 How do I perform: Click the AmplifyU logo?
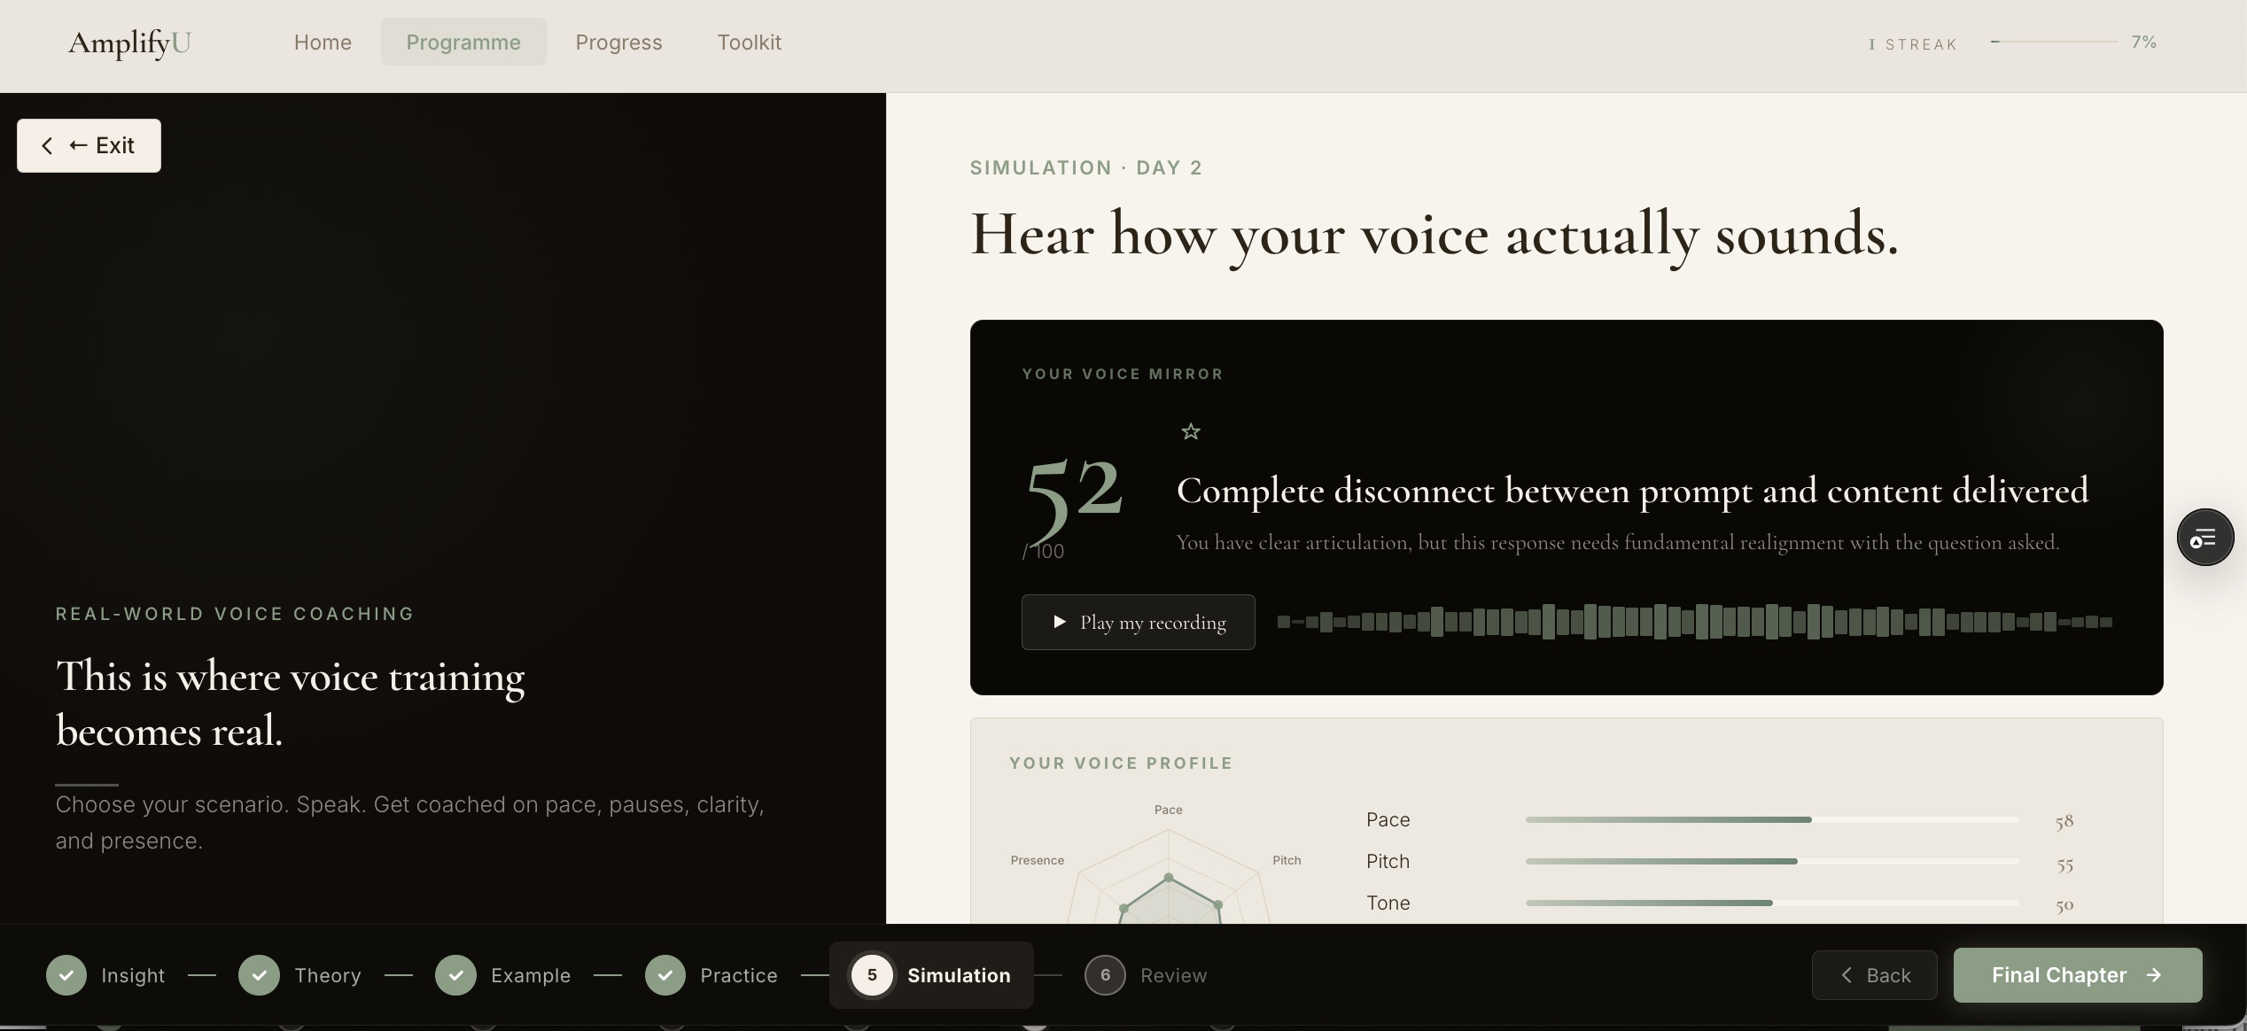point(129,43)
